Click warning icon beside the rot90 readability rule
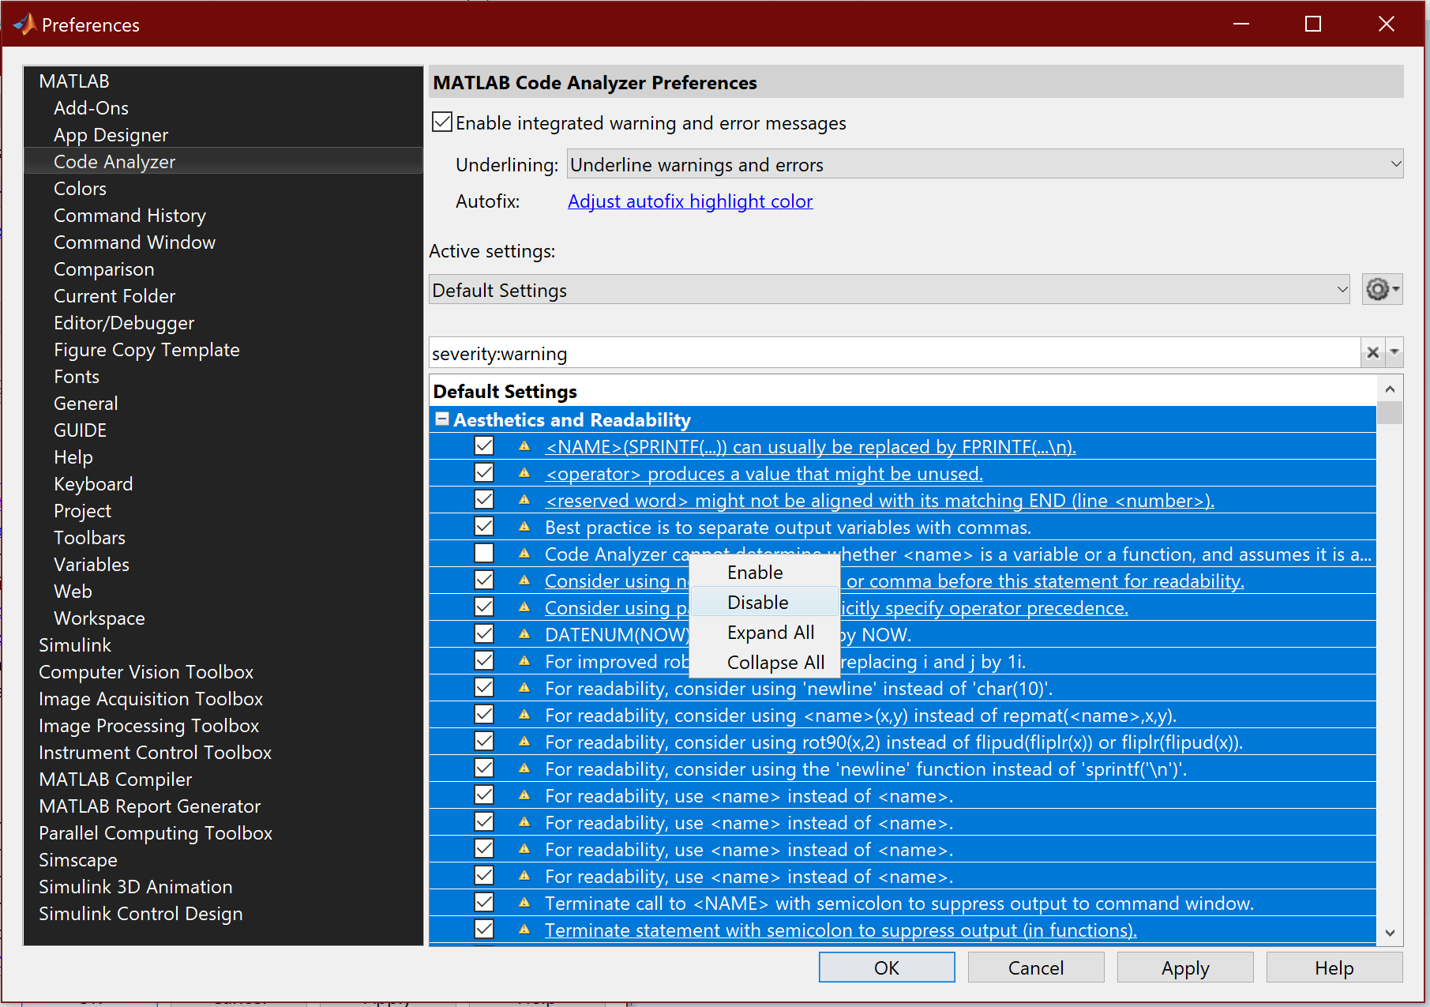The width and height of the screenshot is (1430, 1007). tap(524, 741)
